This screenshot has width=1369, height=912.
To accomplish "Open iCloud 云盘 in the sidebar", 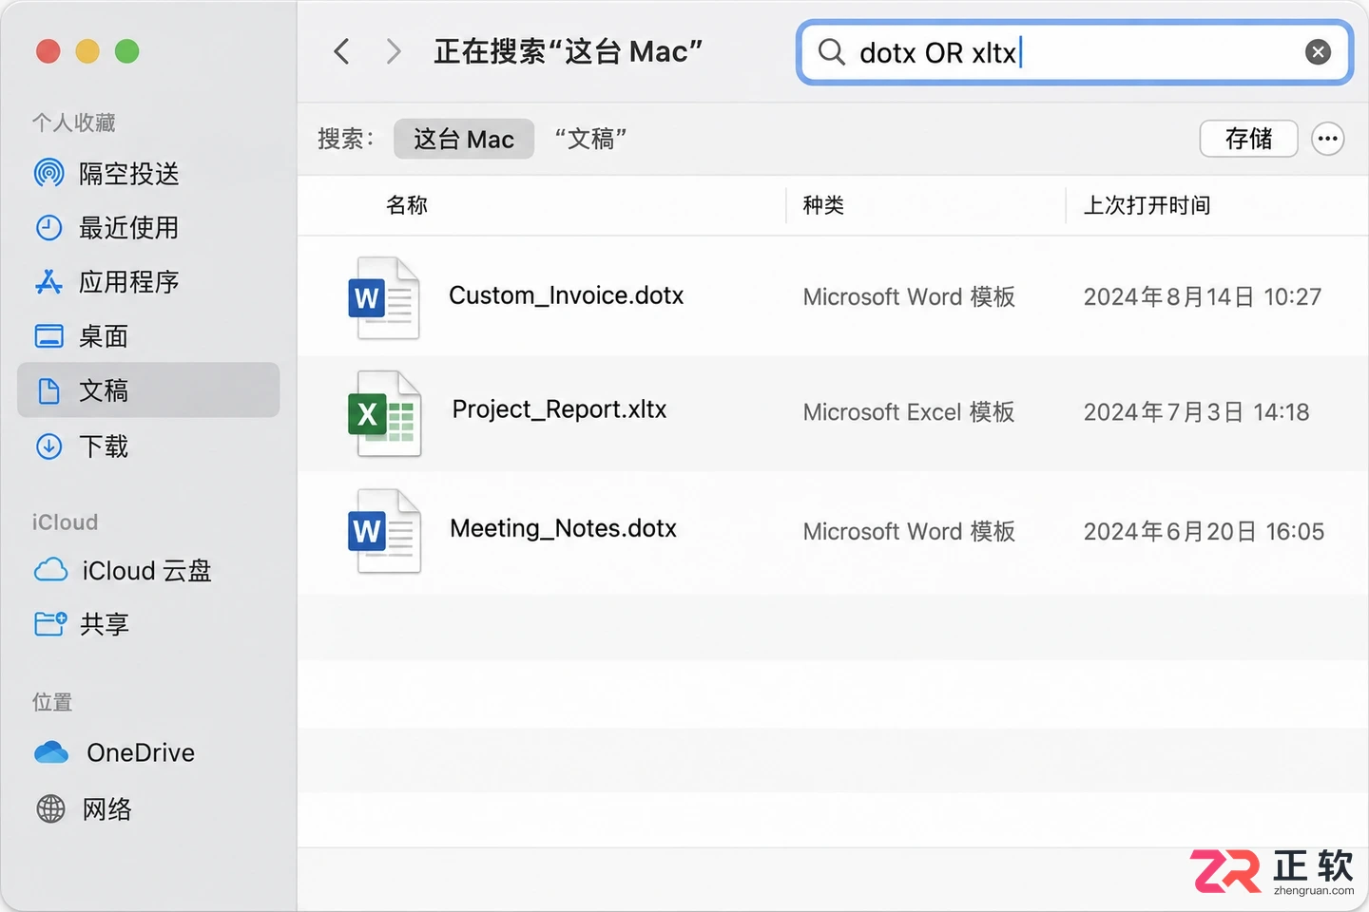I will (x=146, y=571).
